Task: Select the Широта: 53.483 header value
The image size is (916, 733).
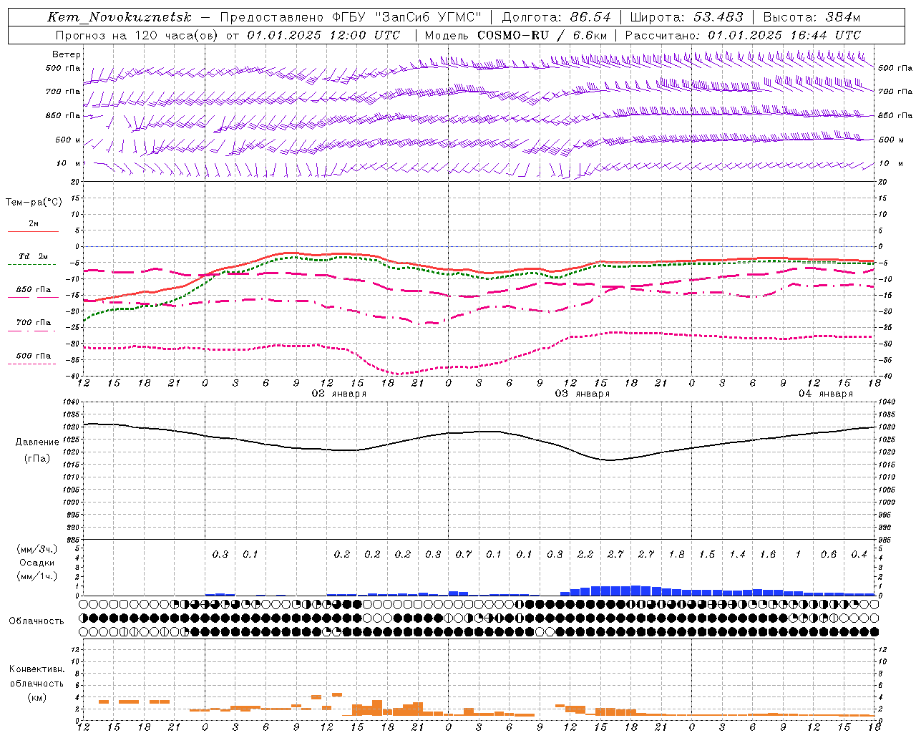Action: 686,17
